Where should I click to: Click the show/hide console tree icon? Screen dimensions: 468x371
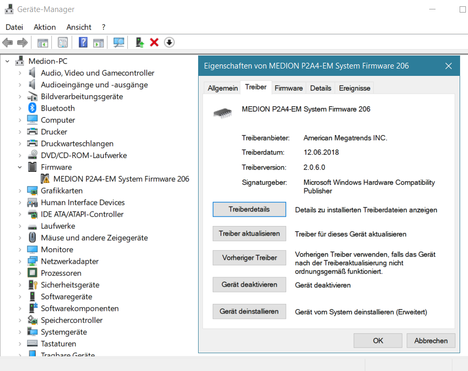pyautogui.click(x=42, y=42)
